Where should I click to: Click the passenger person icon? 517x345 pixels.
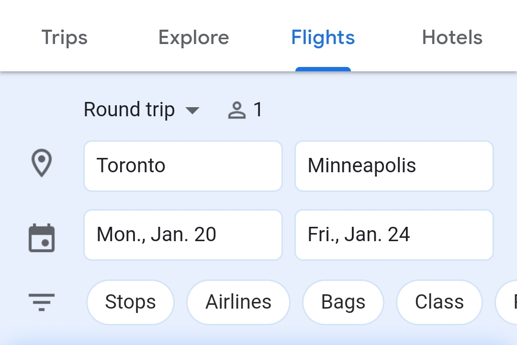tap(237, 110)
